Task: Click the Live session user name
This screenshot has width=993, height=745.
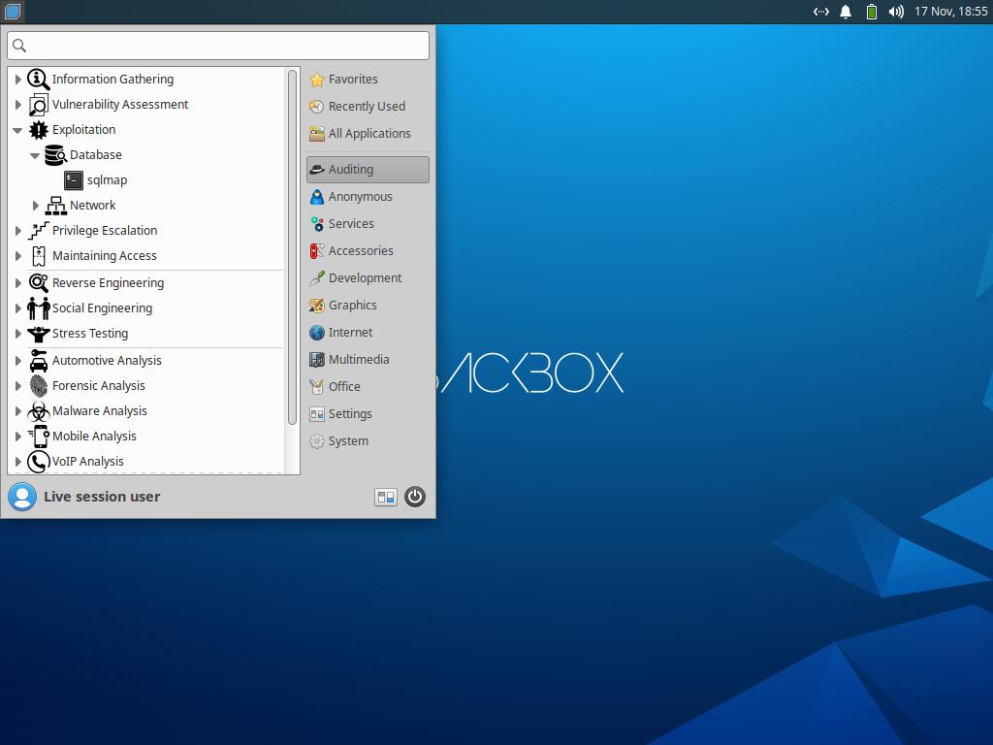Action: tap(102, 497)
